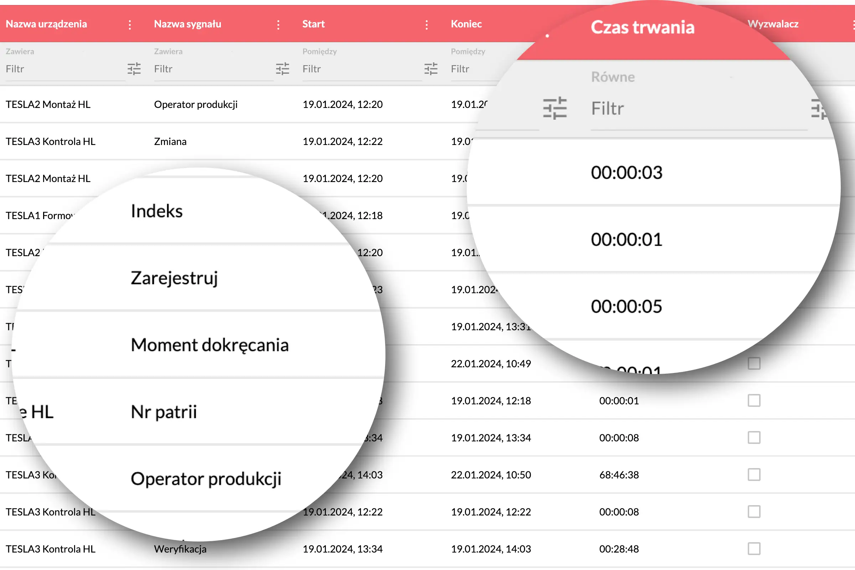This screenshot has height=570, width=855.
Task: Open filter options for Nazwa sygnału column
Action: [282, 69]
